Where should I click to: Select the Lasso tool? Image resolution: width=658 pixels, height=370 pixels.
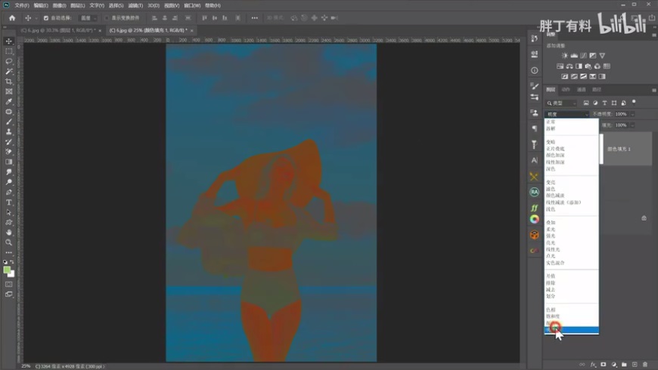(9, 61)
